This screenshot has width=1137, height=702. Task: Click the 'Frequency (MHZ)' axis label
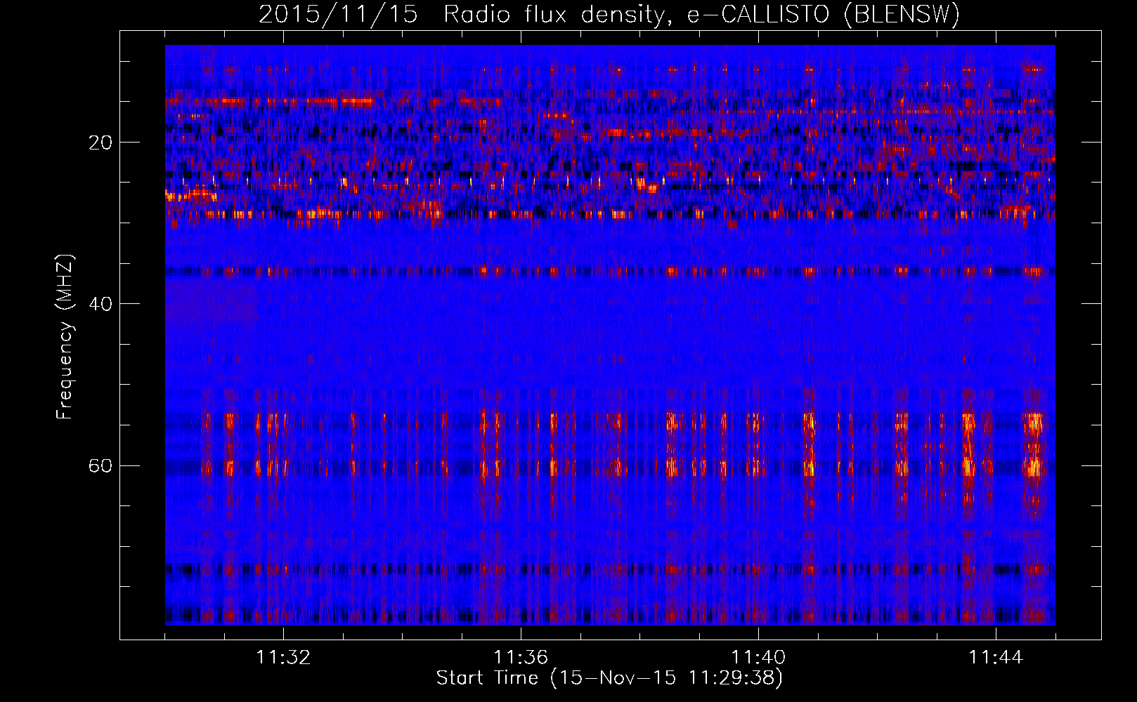(x=64, y=338)
